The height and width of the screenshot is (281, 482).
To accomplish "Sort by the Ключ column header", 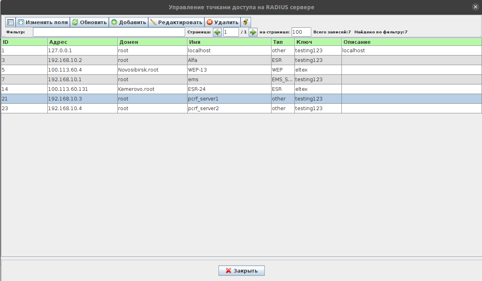I will [x=318, y=42].
